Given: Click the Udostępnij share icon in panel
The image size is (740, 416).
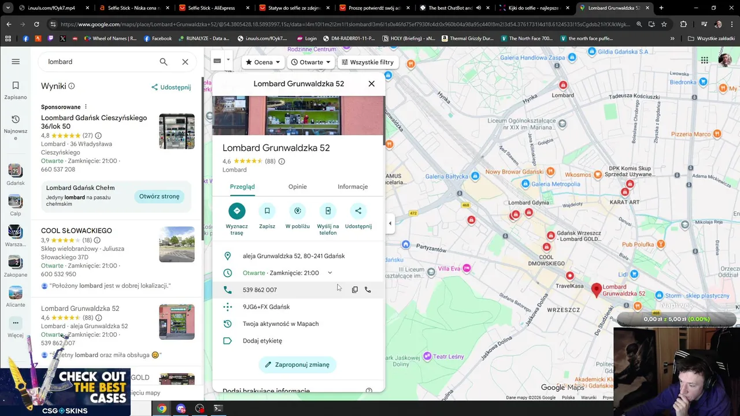Looking at the screenshot, I should pyautogui.click(x=358, y=211).
